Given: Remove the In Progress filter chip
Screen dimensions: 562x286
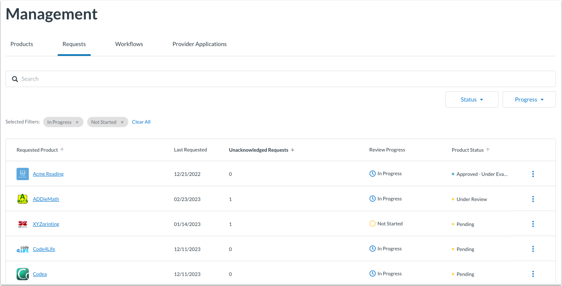Looking at the screenshot, I should click(x=77, y=122).
